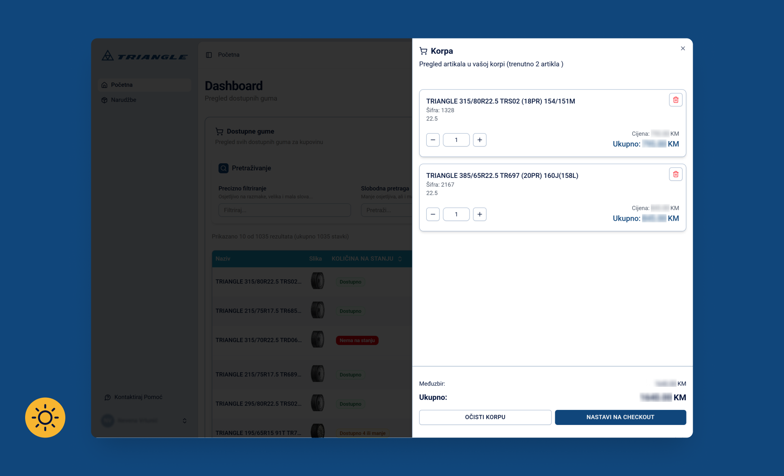Image resolution: width=784 pixels, height=476 pixels.
Task: Click the Dostupno 4 ili manje badge
Action: [x=363, y=433]
